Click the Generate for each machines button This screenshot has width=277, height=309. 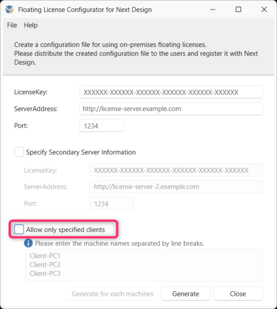click(112, 293)
